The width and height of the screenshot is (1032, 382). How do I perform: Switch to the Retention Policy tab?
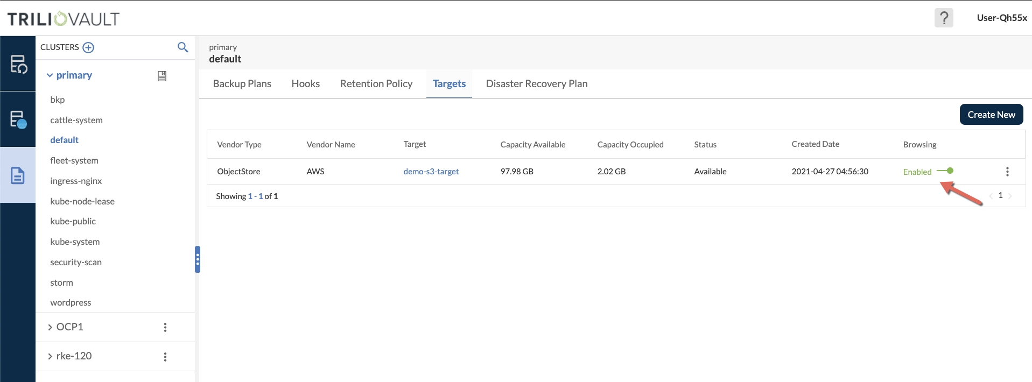pos(376,84)
